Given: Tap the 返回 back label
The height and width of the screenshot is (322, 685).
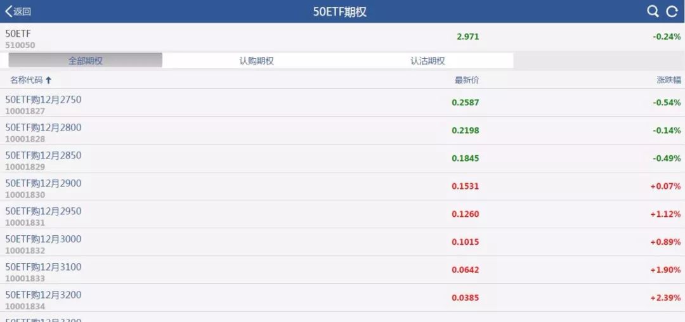Looking at the screenshot, I should [x=22, y=11].
